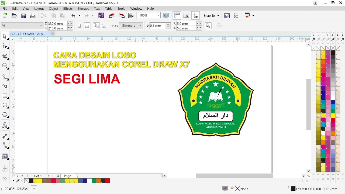This screenshot has width=345, height=194.
Task: Open the Tools menu
Action: click(121, 9)
